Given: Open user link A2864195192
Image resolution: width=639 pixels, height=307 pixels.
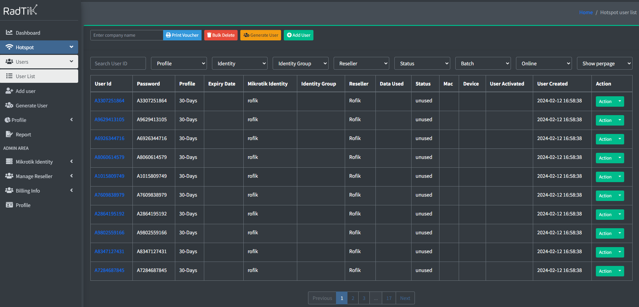Looking at the screenshot, I should (109, 214).
